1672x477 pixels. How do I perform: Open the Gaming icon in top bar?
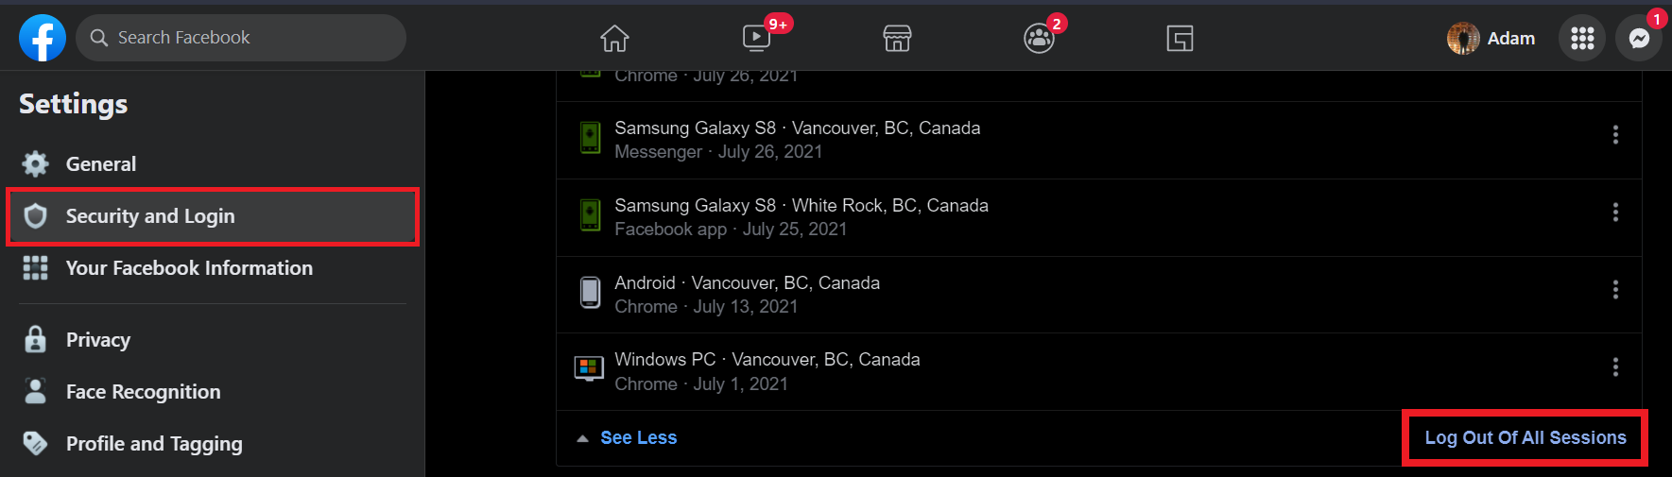1180,39
